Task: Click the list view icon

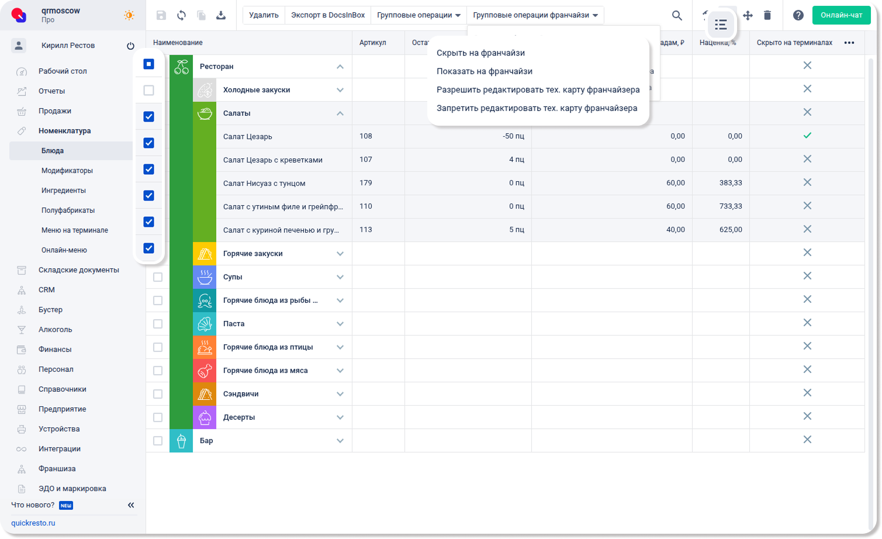Action: [x=721, y=25]
